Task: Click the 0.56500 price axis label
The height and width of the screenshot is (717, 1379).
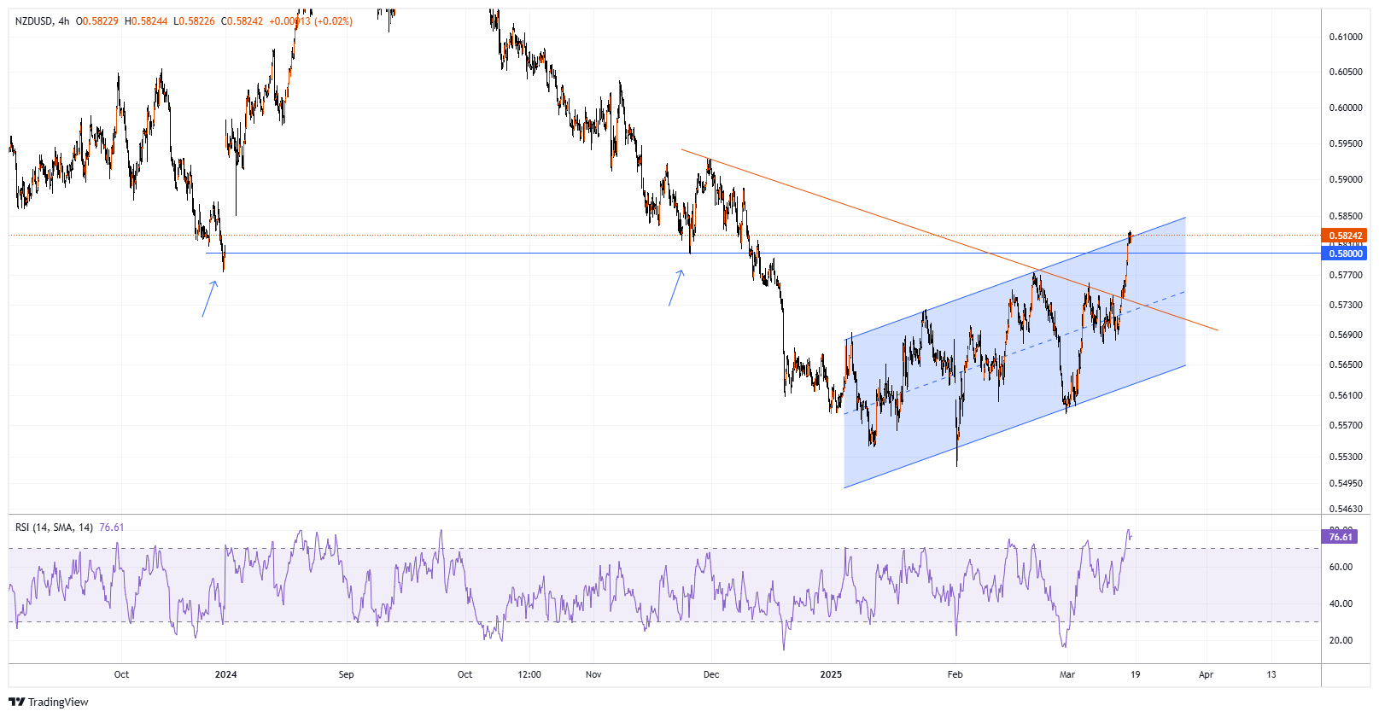Action: coord(1346,364)
